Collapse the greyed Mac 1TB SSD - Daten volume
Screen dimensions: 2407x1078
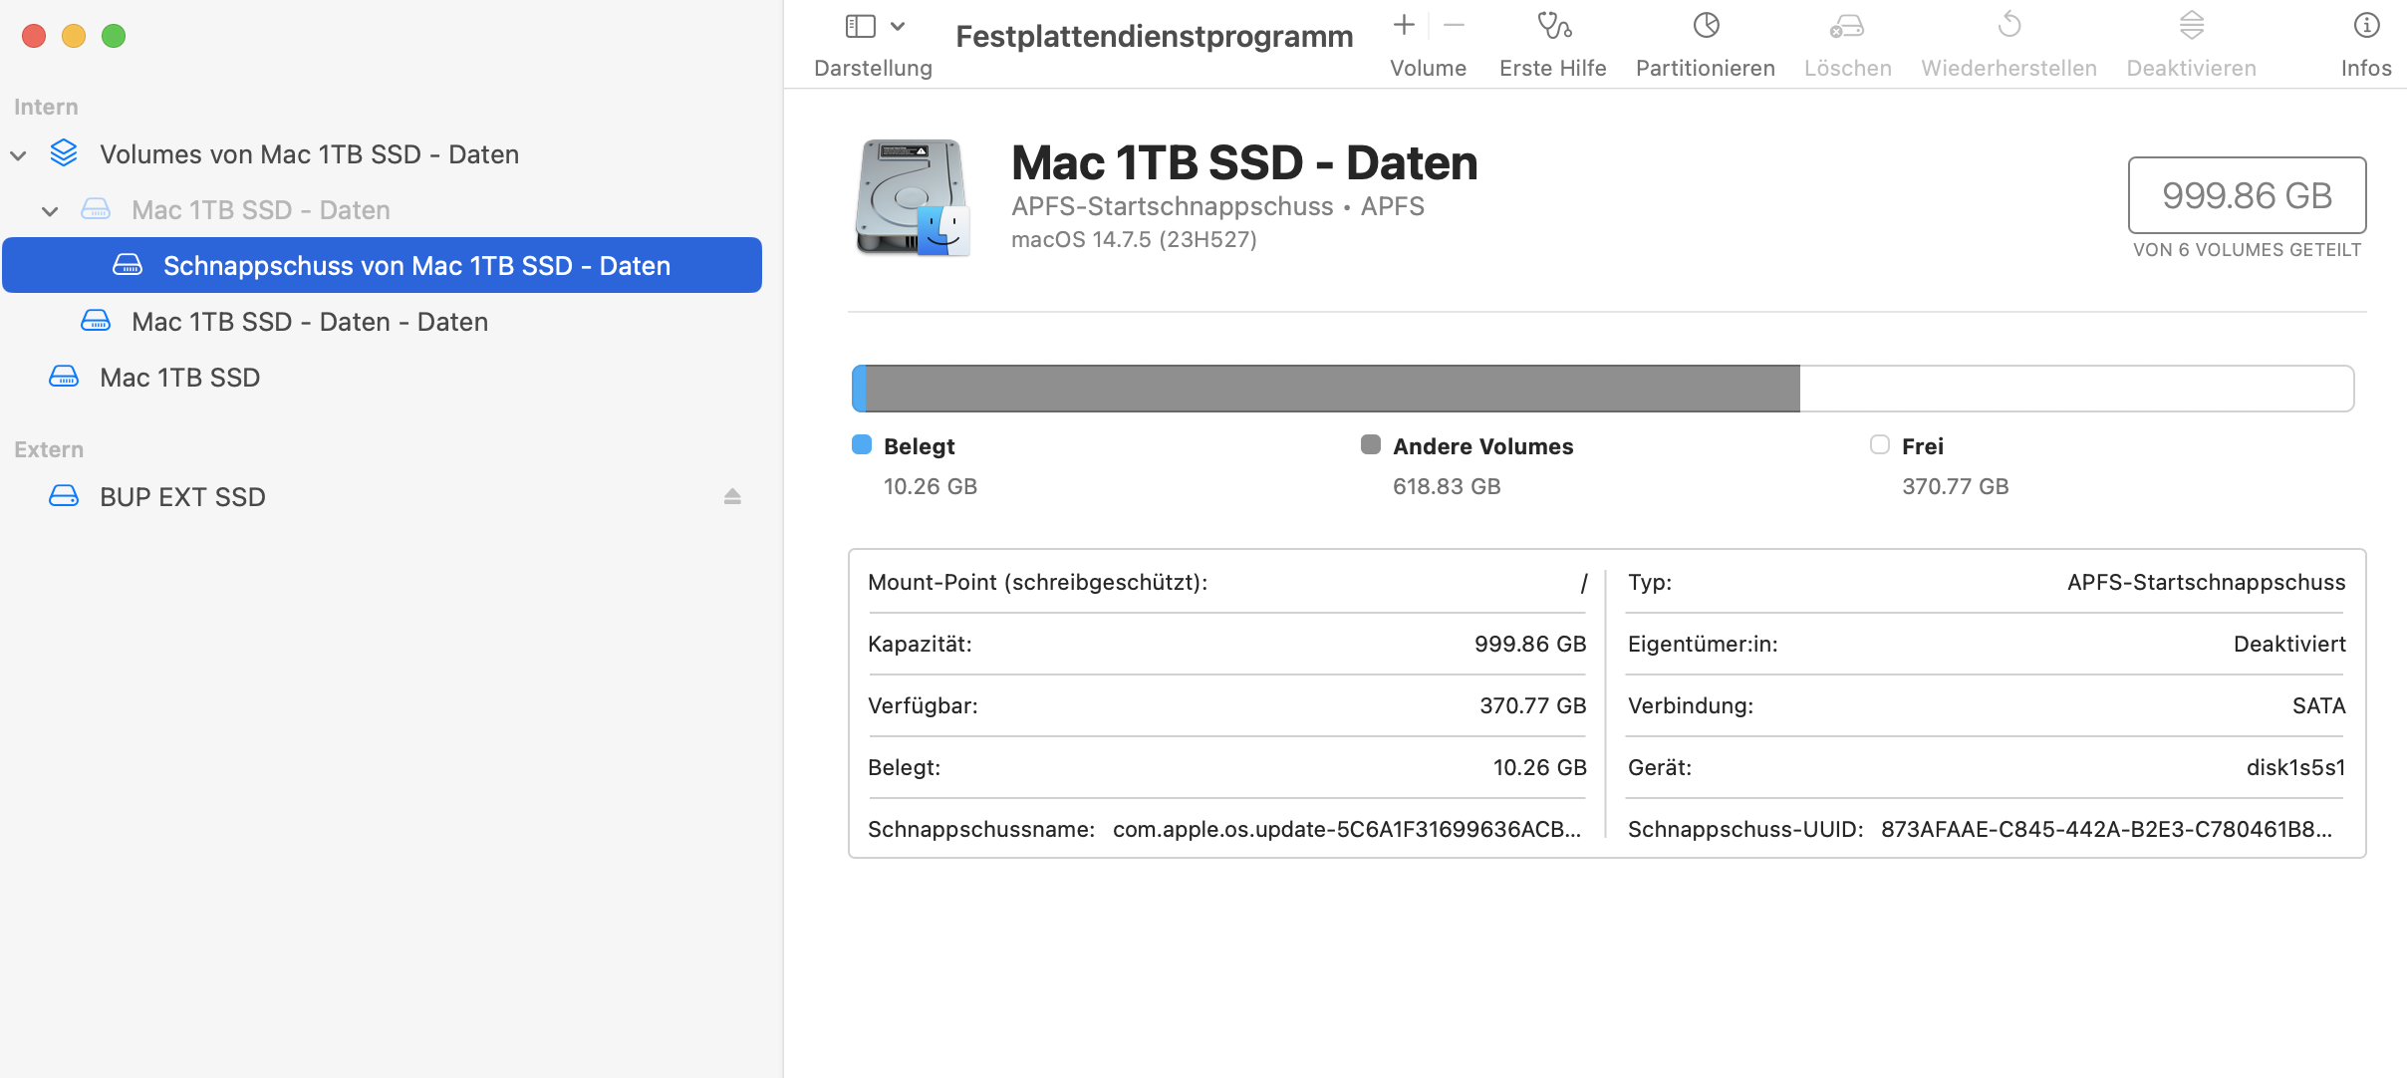(50, 211)
